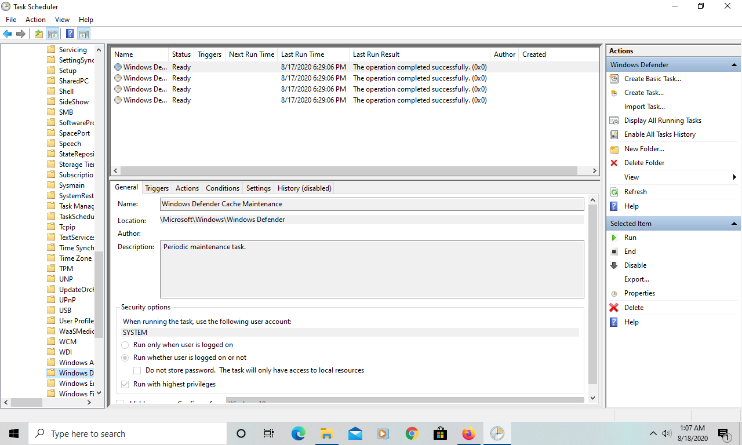Click Enable All Tasks History icon

(x=614, y=134)
